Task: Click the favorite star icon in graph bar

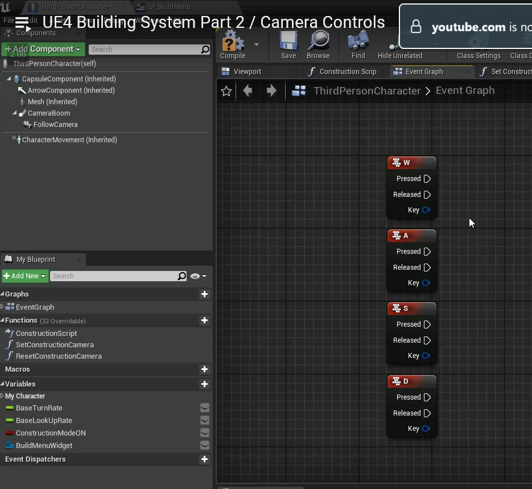Action: (226, 91)
